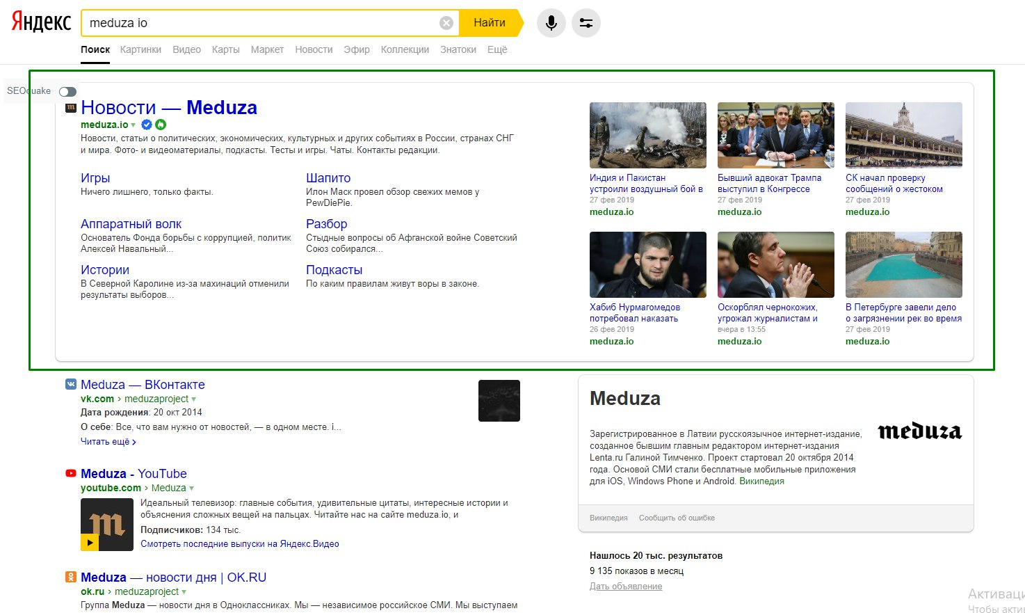Open the Хабиб Нурмагомедов news thumbnail
The width and height of the screenshot is (1025, 613).
[648, 264]
